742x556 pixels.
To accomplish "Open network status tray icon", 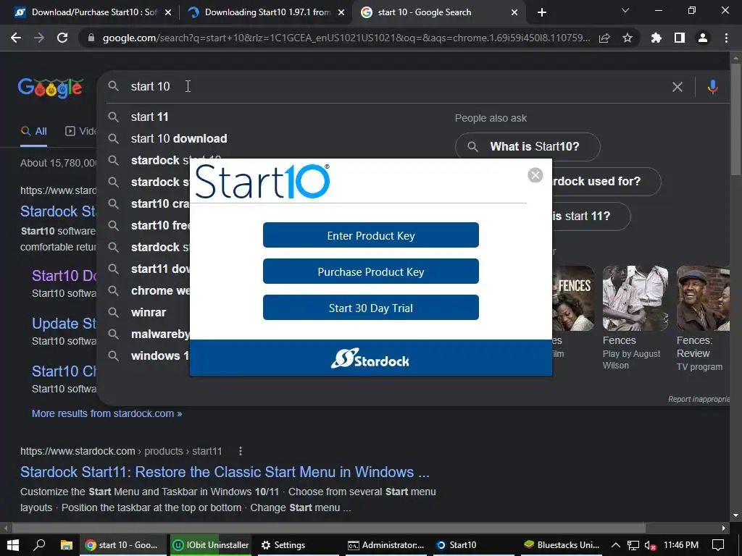I will pos(633,545).
